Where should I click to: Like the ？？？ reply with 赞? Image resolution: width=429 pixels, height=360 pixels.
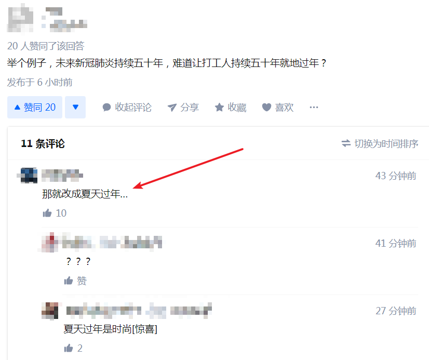(x=75, y=281)
